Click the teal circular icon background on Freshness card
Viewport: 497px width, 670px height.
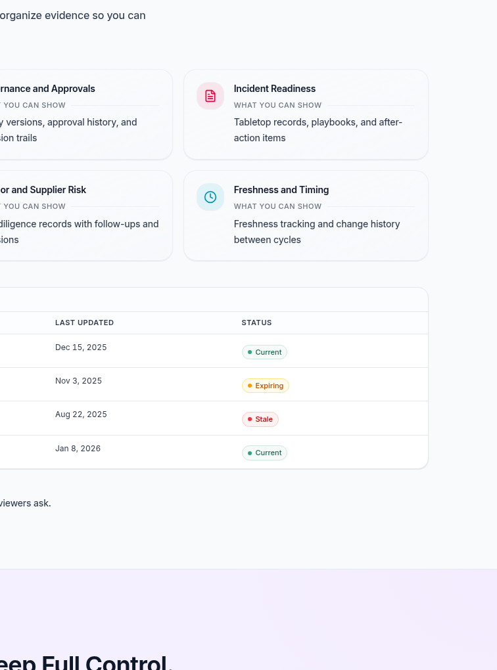point(210,196)
